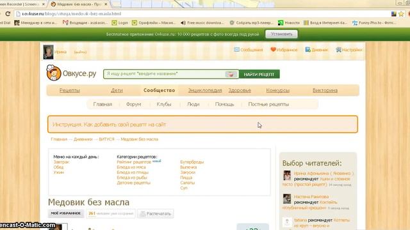Bookmark this page with the star icon
Viewport: 410px width, 230px height.
(402, 14)
